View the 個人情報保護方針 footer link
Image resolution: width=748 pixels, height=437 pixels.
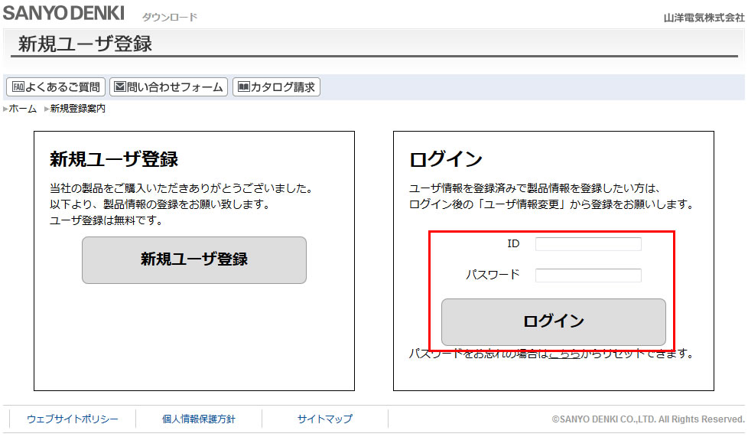[199, 419]
